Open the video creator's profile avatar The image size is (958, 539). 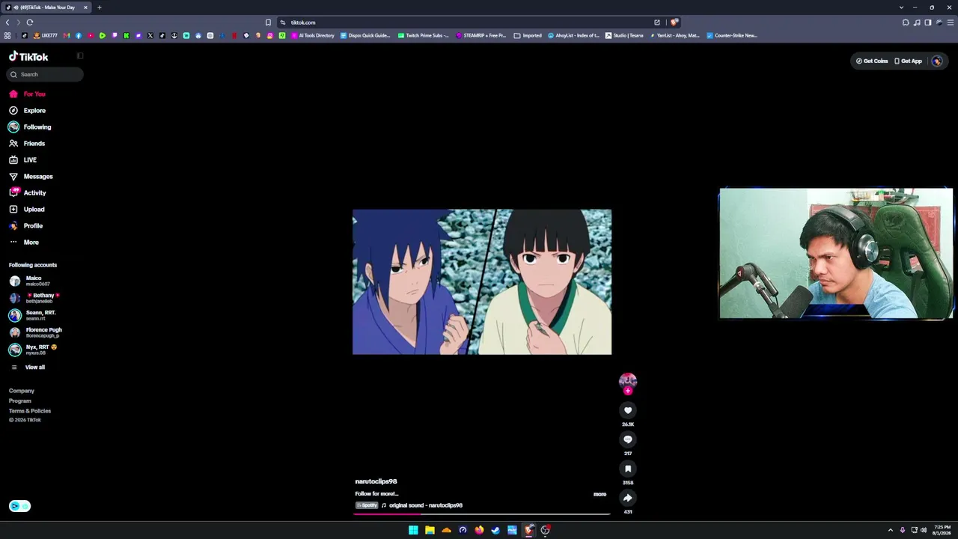pos(628,381)
